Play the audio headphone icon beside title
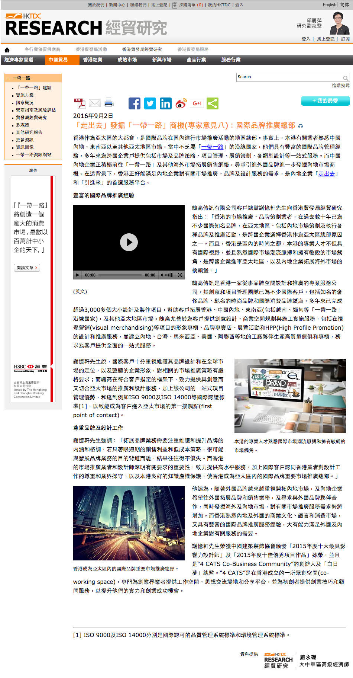This screenshot has height=678, width=353. click(x=301, y=126)
